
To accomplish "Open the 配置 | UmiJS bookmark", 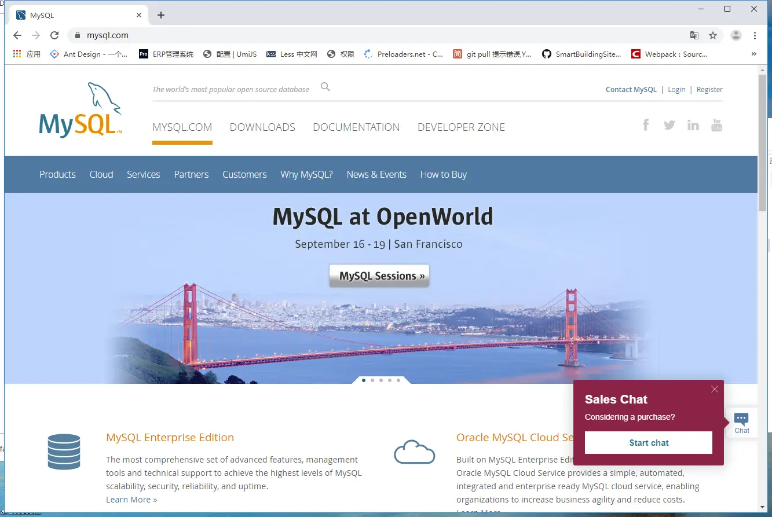I will click(x=230, y=54).
